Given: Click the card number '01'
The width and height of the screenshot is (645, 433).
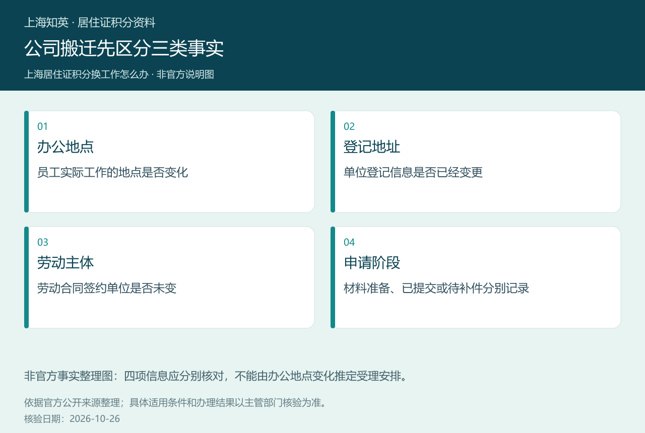Looking at the screenshot, I should [x=43, y=127].
